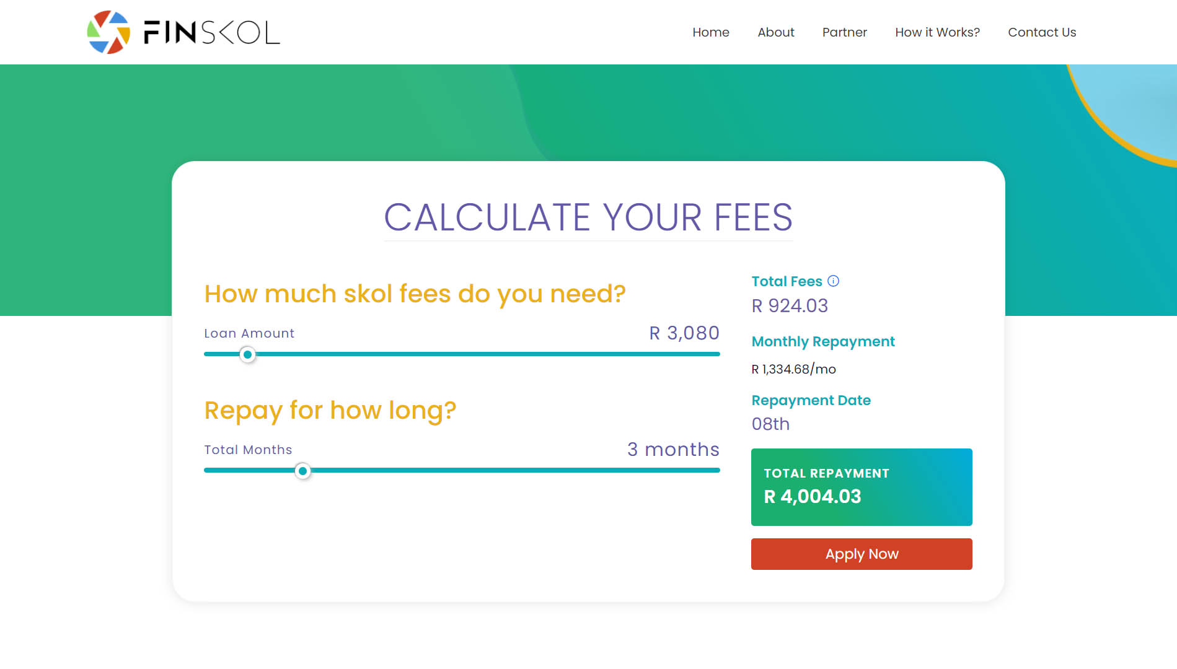Select the Monthly Repayment amount text

pyautogui.click(x=793, y=369)
